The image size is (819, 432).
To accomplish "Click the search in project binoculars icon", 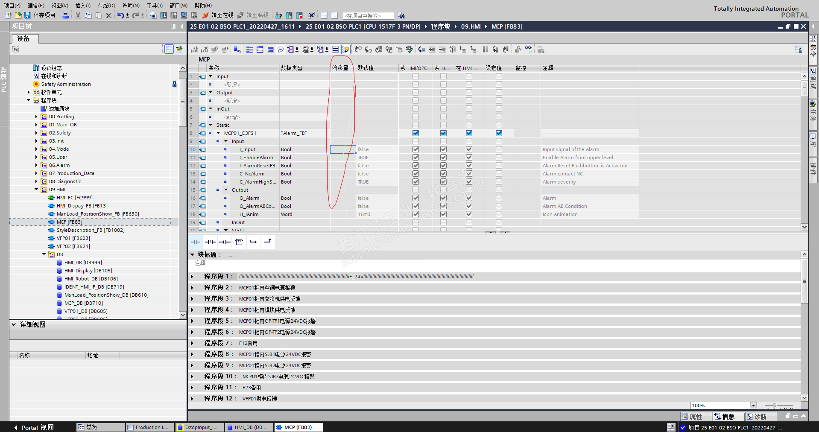I will [x=401, y=16].
